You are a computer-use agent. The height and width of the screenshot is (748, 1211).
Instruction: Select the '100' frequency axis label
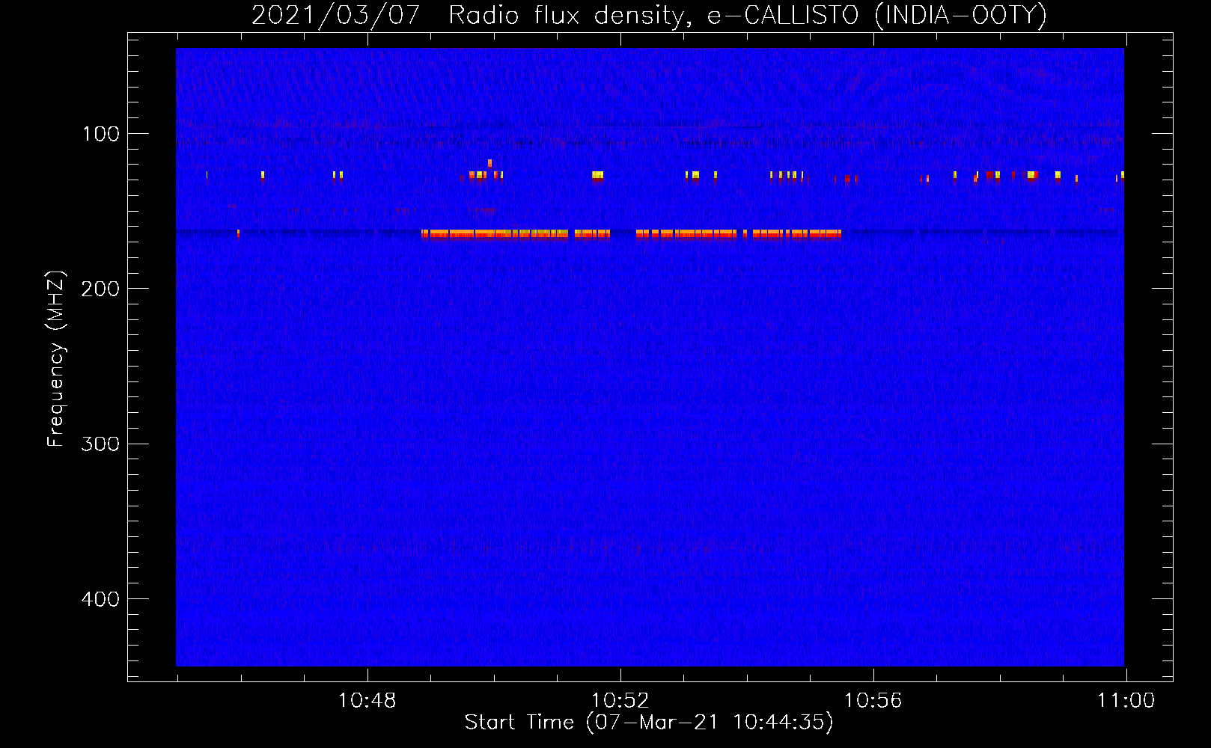[101, 134]
